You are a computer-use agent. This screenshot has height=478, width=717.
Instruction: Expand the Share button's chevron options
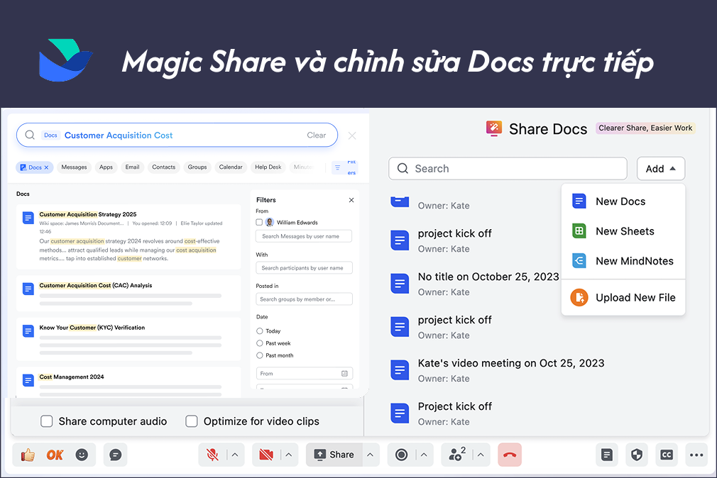click(369, 455)
